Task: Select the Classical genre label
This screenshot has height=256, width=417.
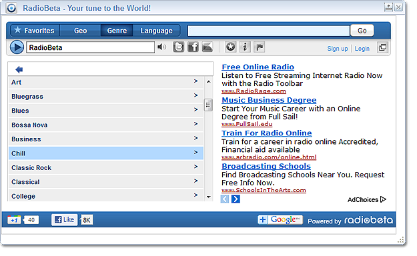Action: pyautogui.click(x=25, y=182)
